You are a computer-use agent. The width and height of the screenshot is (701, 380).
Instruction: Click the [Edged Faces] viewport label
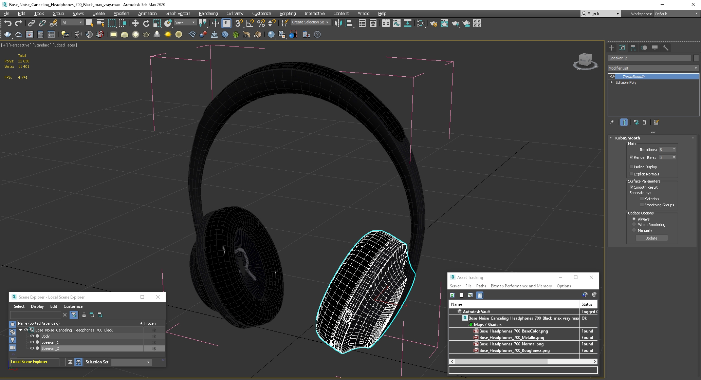(65, 45)
